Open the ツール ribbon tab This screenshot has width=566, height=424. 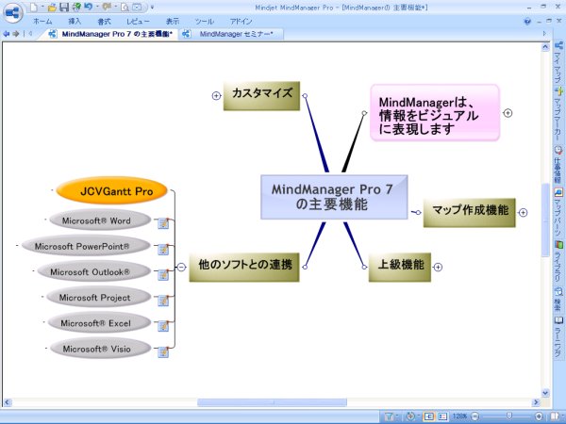tap(205, 22)
